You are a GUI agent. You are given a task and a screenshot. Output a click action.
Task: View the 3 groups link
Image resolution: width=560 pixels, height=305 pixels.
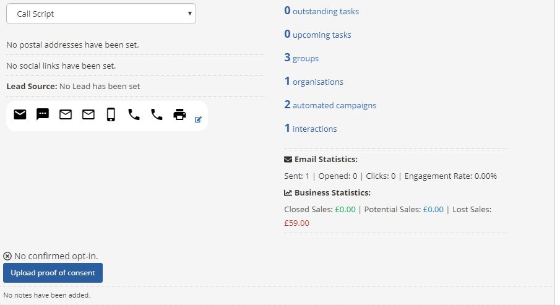click(x=301, y=58)
